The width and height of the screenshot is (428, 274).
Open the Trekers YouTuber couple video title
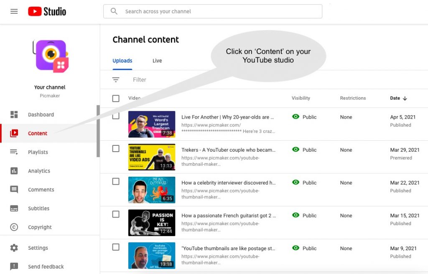pos(229,150)
